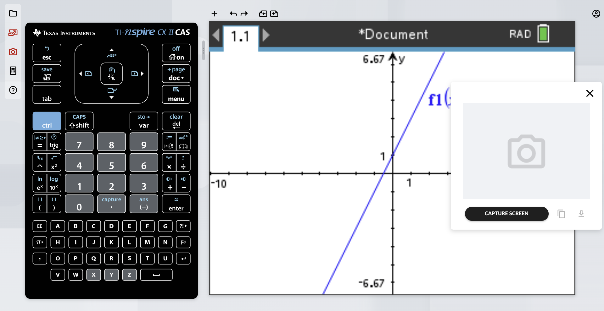Click the enter key
Image resolution: width=604 pixels, height=311 pixels.
pos(176,204)
